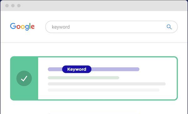Click the rightmost gray window dot
The image size is (188, 114).
(x=19, y=6)
